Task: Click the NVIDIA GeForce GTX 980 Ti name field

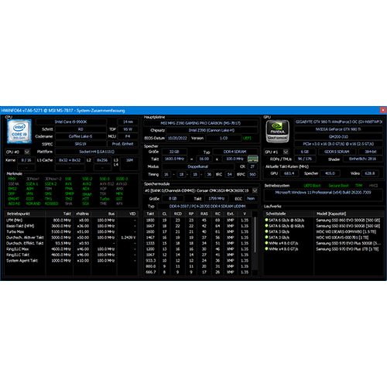Action: [338, 129]
